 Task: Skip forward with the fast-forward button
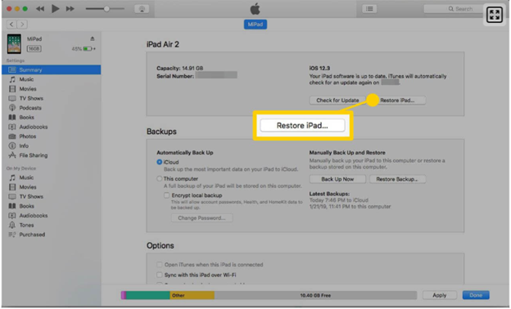[70, 9]
